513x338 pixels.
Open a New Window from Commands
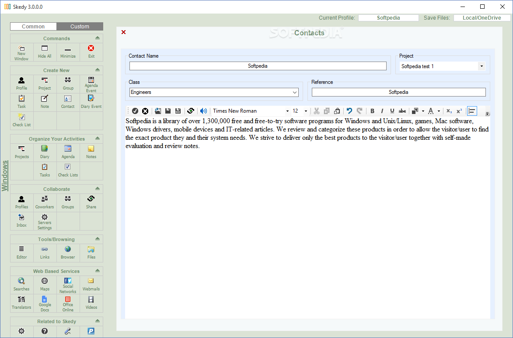tap(21, 52)
